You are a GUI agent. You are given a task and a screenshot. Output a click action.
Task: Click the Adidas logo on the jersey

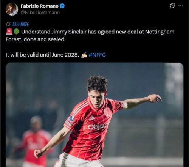pyautogui.click(x=92, y=118)
